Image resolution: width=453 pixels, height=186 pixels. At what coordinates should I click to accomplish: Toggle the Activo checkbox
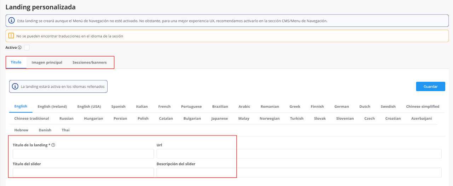(x=27, y=48)
